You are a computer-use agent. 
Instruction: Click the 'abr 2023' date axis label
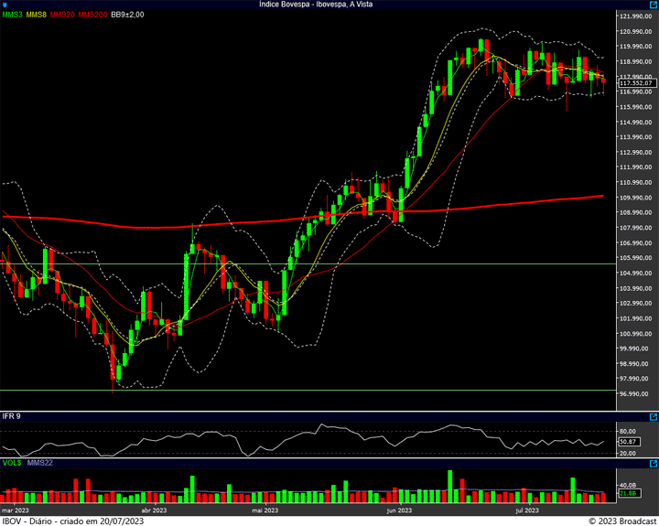[153, 510]
